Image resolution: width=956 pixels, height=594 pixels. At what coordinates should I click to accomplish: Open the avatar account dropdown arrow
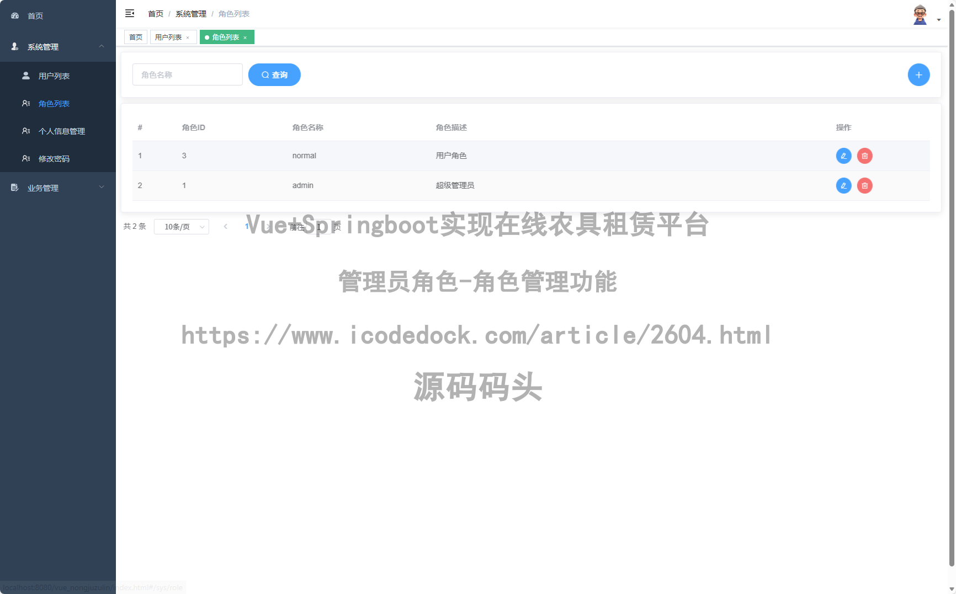(x=938, y=19)
